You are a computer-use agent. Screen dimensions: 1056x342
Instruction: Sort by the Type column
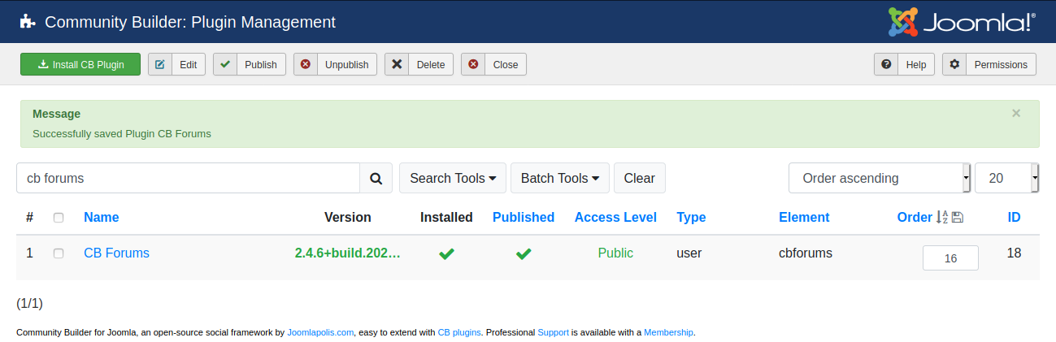(691, 217)
